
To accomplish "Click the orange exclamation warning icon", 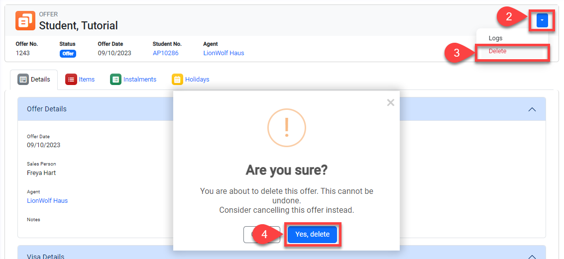I will click(x=286, y=127).
